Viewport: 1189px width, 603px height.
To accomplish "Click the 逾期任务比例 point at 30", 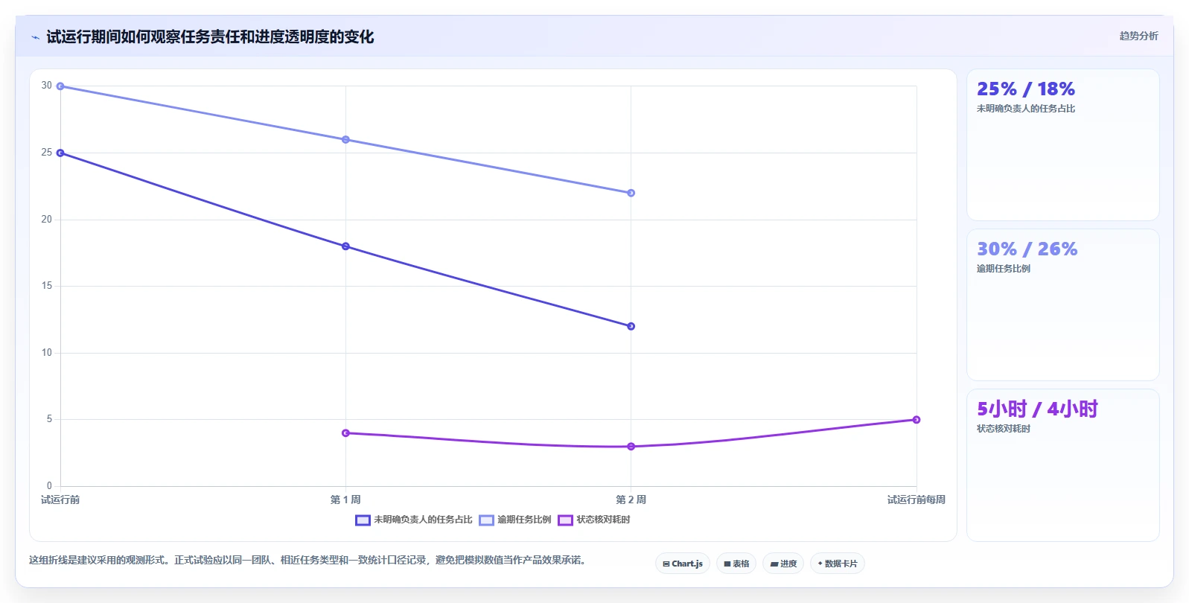I will (x=60, y=86).
